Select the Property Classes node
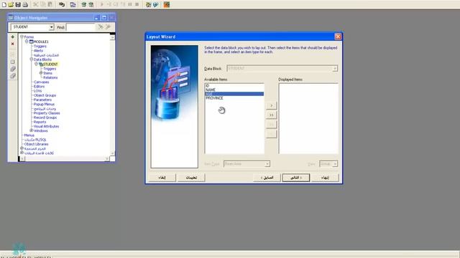The width and height of the screenshot is (460, 258). (47, 113)
